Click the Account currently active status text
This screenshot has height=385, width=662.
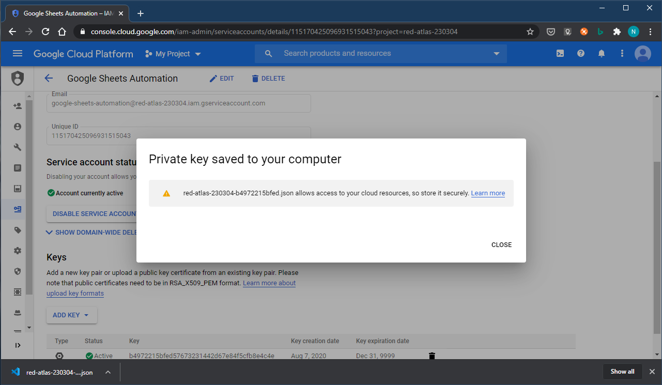point(89,193)
